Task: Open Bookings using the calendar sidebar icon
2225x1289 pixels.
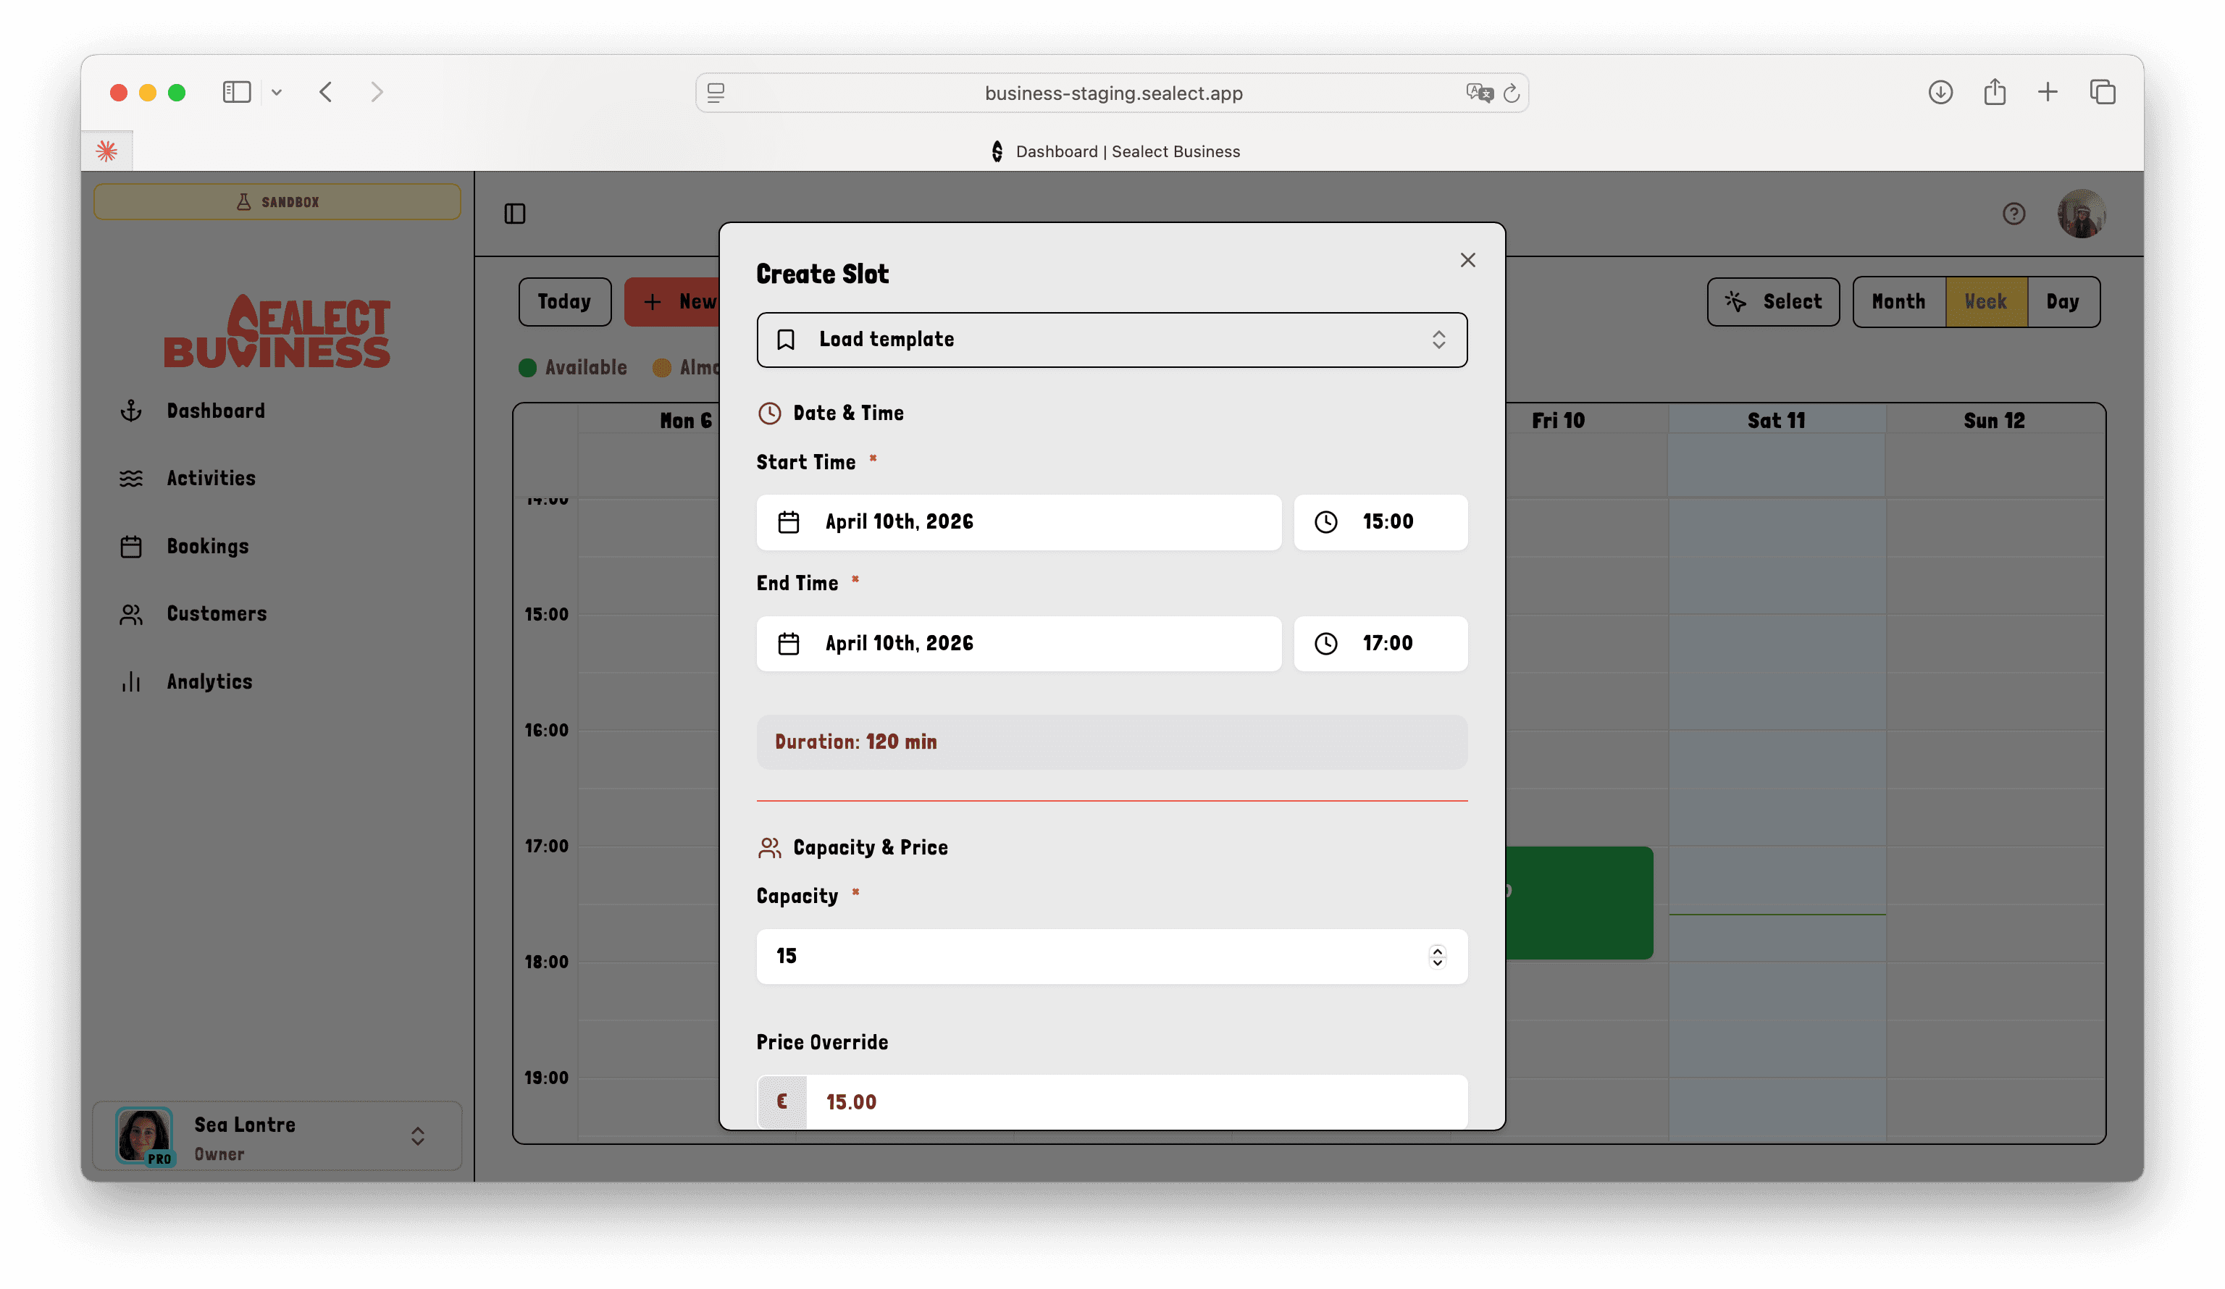Action: point(130,545)
